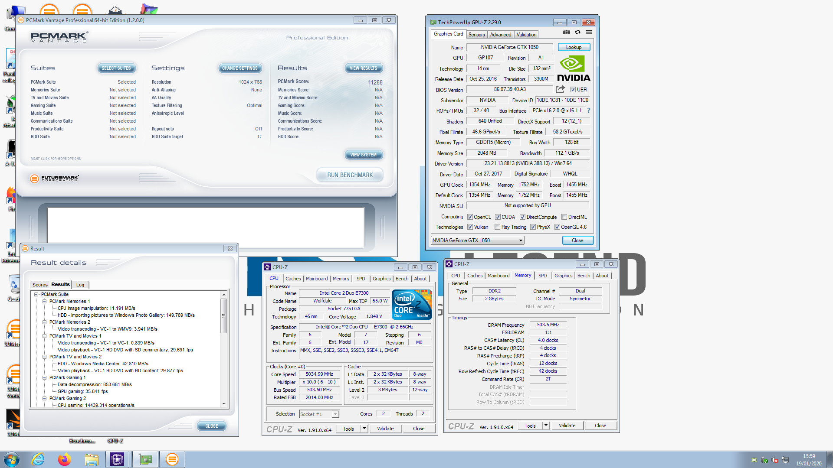Toggle the UEFI checkbox

(573, 90)
